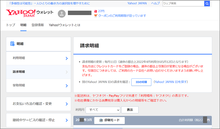This screenshot has width=220, height=129.
Task: Click the PayPay balance icon
Action: click(x=96, y=11)
